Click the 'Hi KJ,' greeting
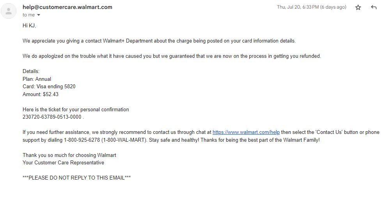 click(29, 26)
